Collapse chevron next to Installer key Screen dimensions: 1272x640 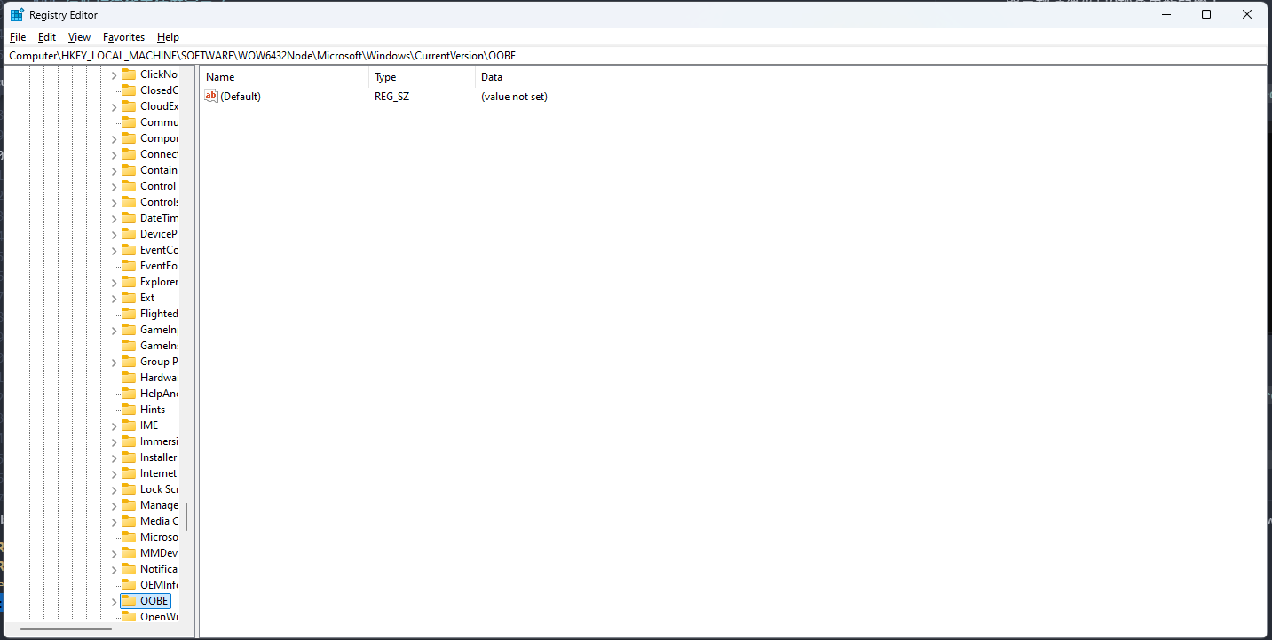(x=112, y=457)
